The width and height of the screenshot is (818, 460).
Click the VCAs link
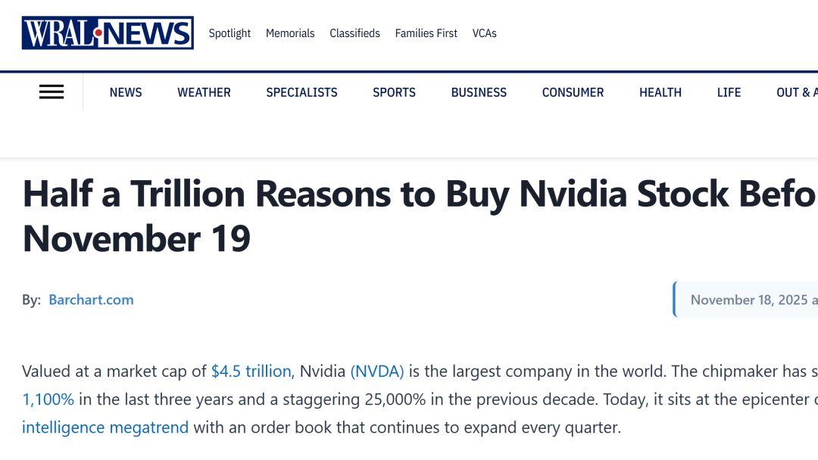click(485, 33)
